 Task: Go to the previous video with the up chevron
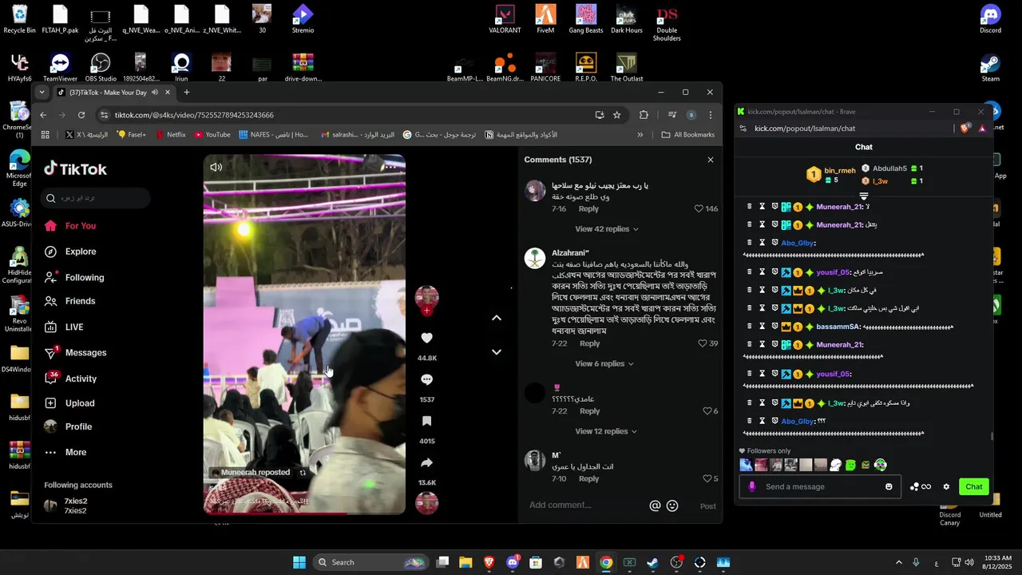coord(497,318)
